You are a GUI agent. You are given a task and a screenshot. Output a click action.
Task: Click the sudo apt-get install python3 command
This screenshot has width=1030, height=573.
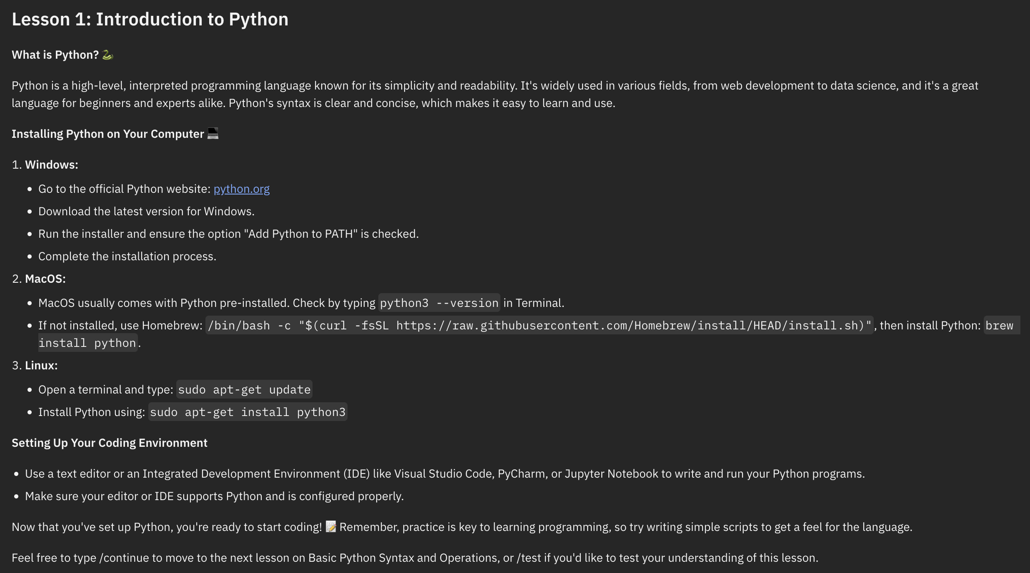[247, 412]
